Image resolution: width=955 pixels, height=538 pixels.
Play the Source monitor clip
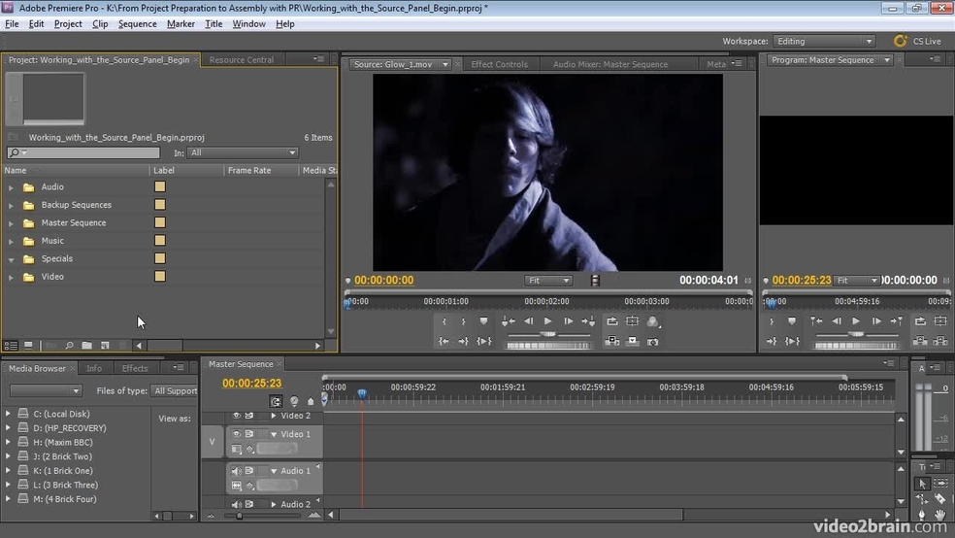pos(547,321)
